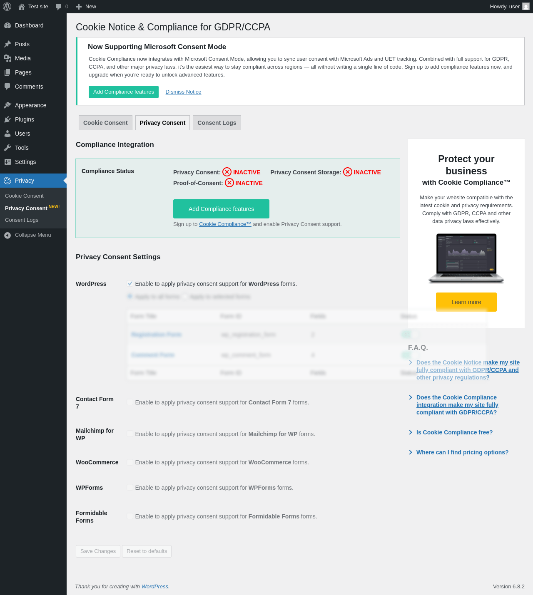This screenshot has width=533, height=595.
Task: Click the Pages icon in sidebar
Action: coord(7,72)
